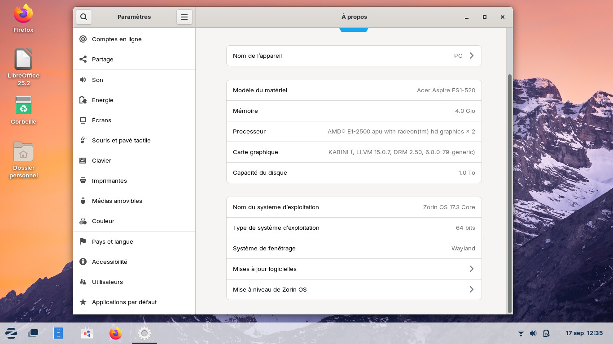Expand Mise à niveau de Zorin OS chevron
The image size is (613, 344).
[x=471, y=290]
